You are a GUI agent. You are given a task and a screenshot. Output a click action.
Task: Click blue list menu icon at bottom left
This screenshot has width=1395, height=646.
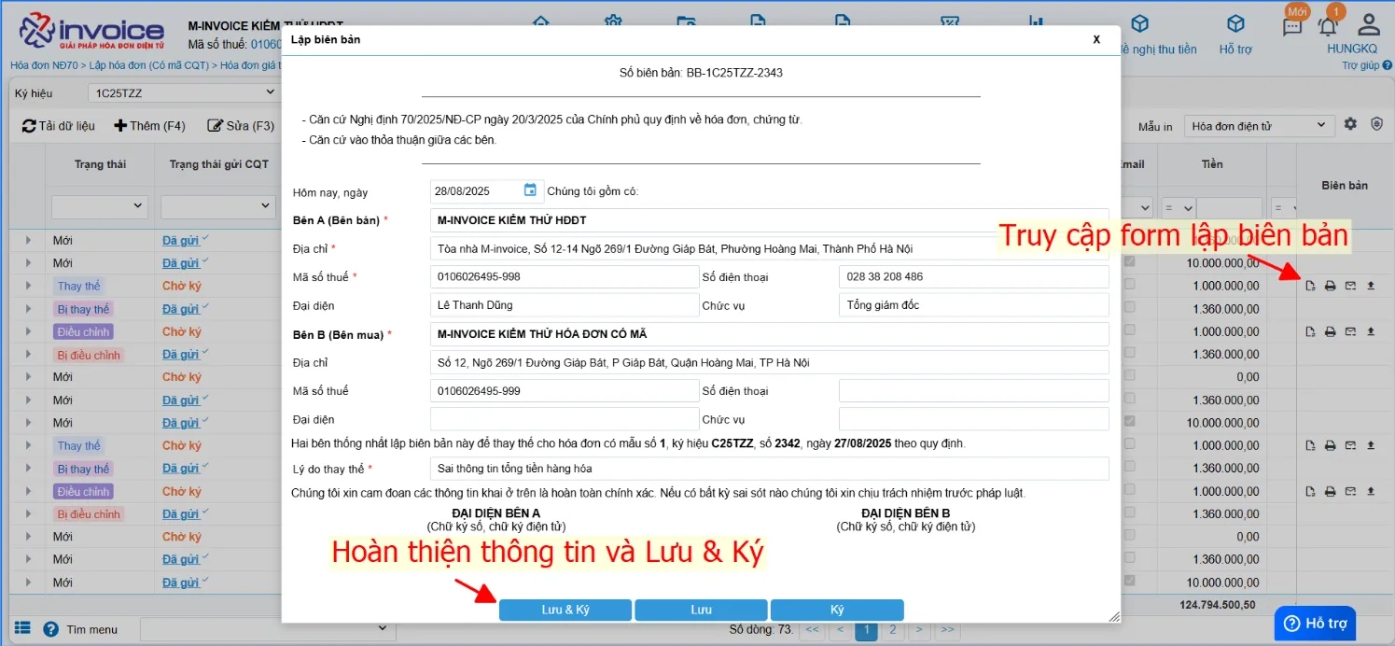pos(22,628)
